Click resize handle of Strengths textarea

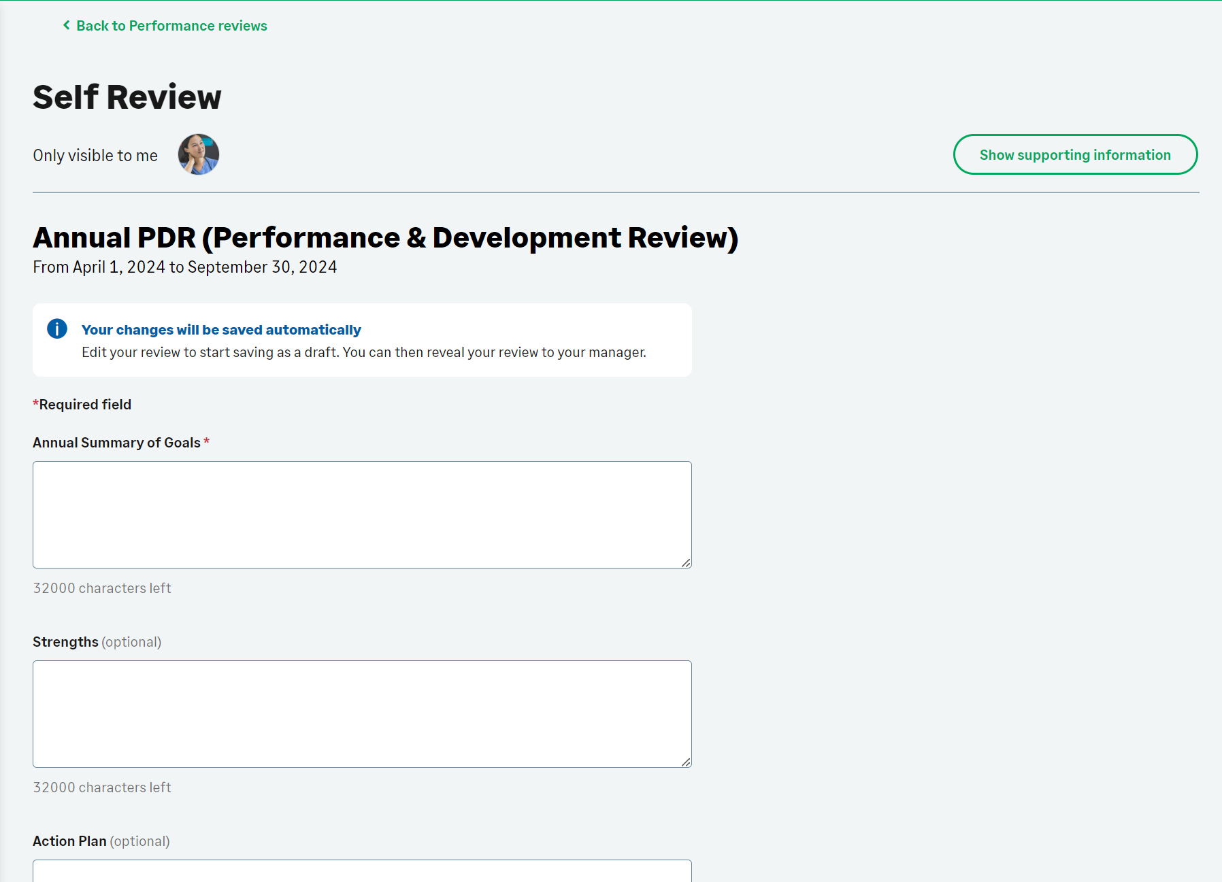click(686, 762)
